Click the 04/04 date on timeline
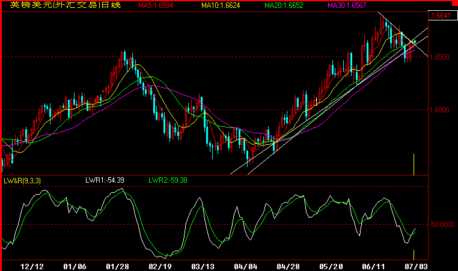This screenshot has height=271, width=458. click(x=246, y=265)
